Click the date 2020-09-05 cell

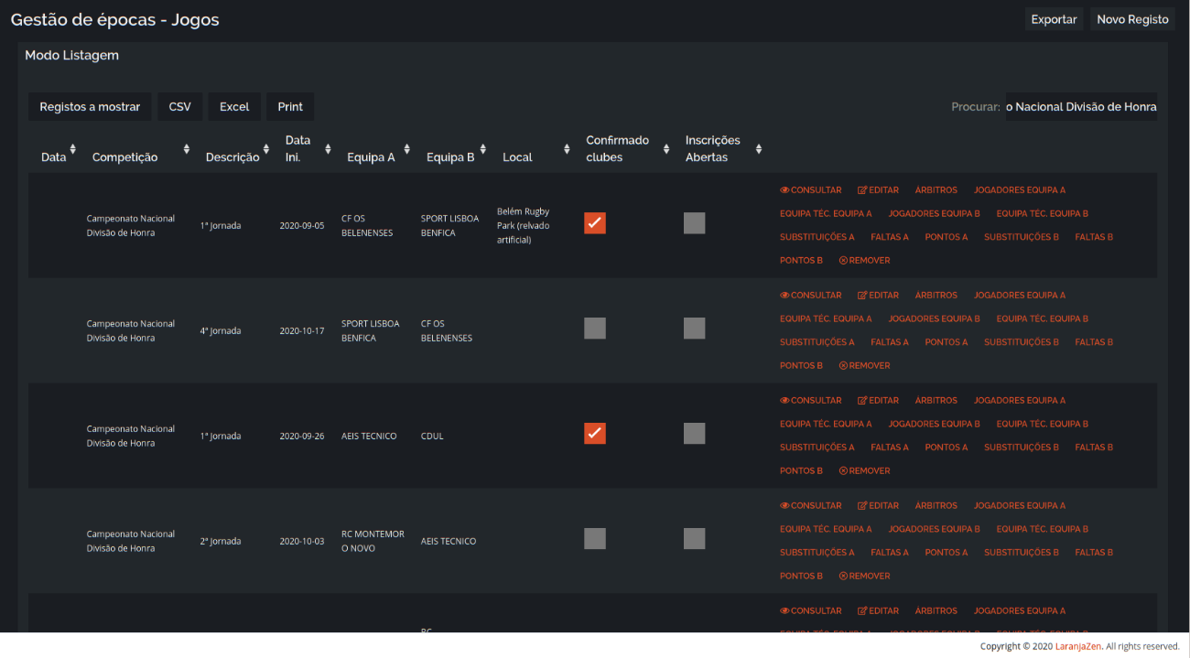pyautogui.click(x=302, y=226)
